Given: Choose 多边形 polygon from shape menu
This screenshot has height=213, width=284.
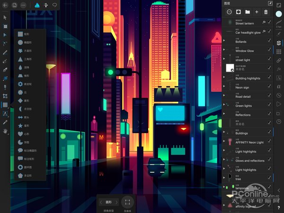Looking at the screenshot, I should pos(30,176).
